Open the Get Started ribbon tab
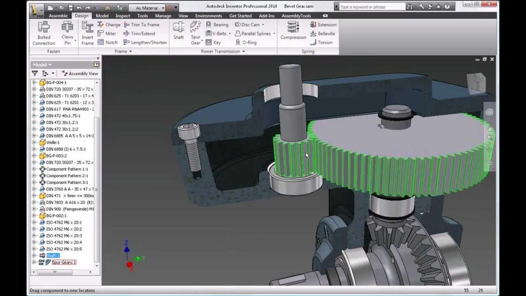This screenshot has height=296, width=526. (240, 16)
